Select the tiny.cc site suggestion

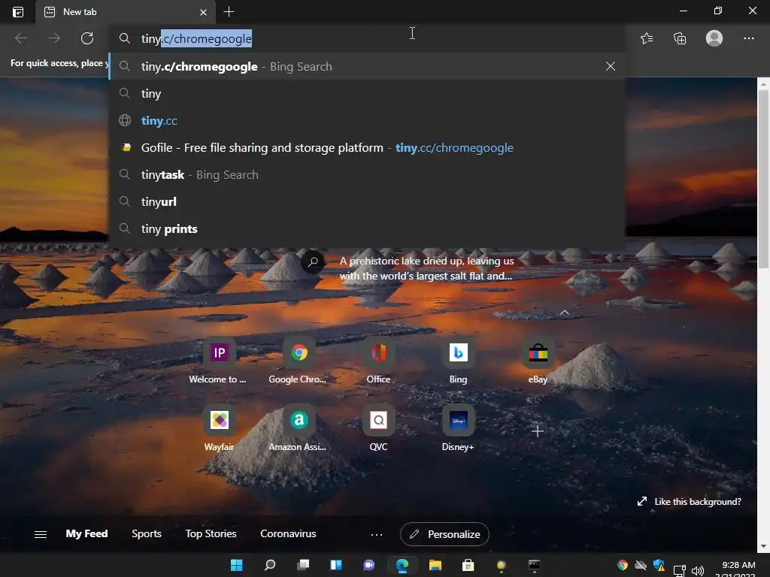(x=367, y=120)
